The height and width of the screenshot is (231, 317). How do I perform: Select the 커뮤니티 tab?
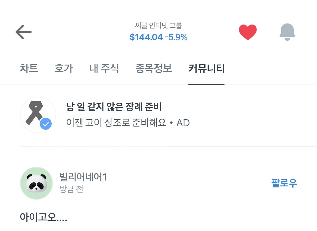[206, 68]
